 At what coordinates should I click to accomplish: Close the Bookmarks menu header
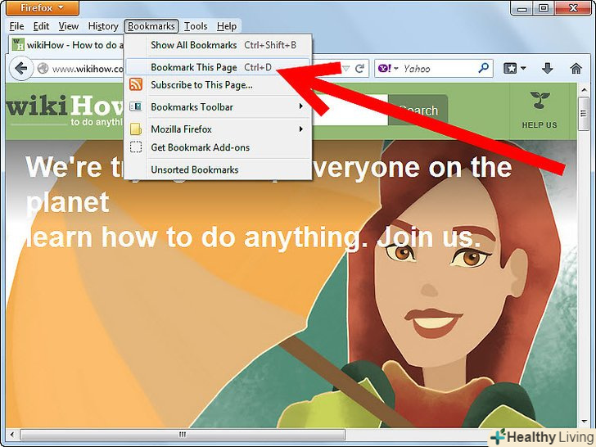click(151, 26)
